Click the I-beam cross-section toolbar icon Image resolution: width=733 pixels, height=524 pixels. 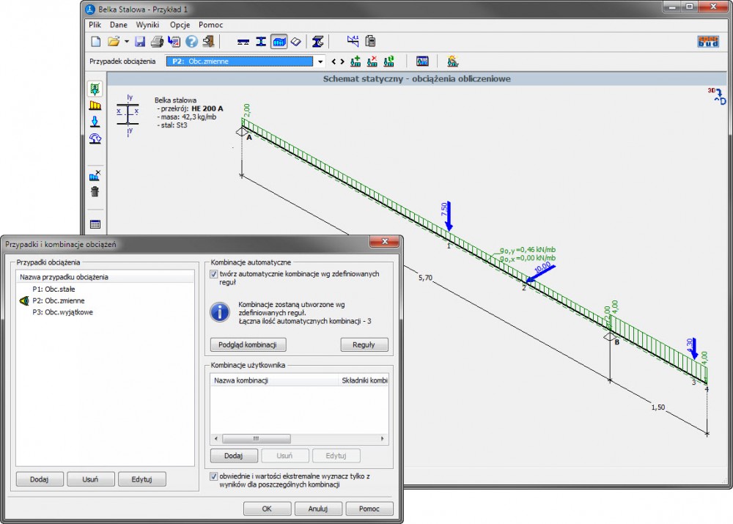(261, 42)
